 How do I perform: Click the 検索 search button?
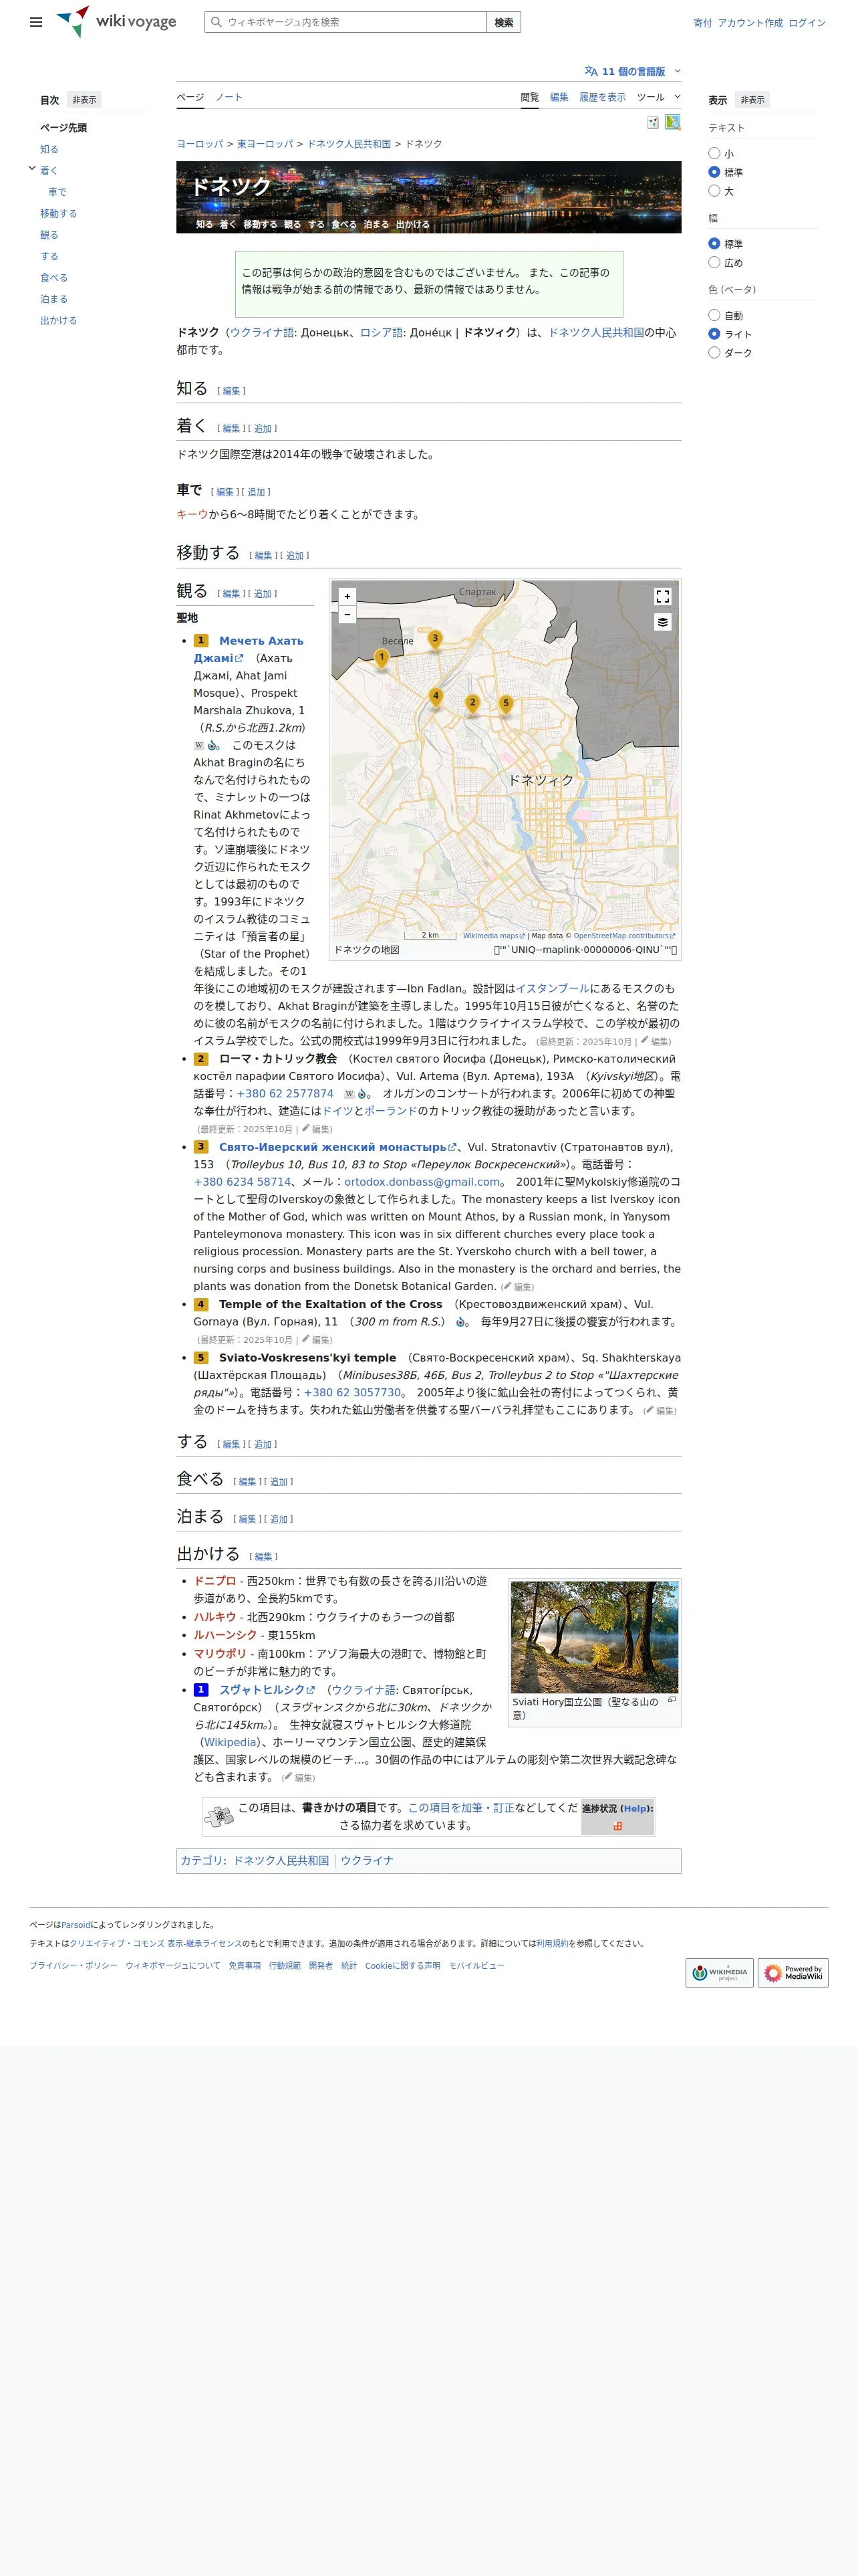point(505,22)
